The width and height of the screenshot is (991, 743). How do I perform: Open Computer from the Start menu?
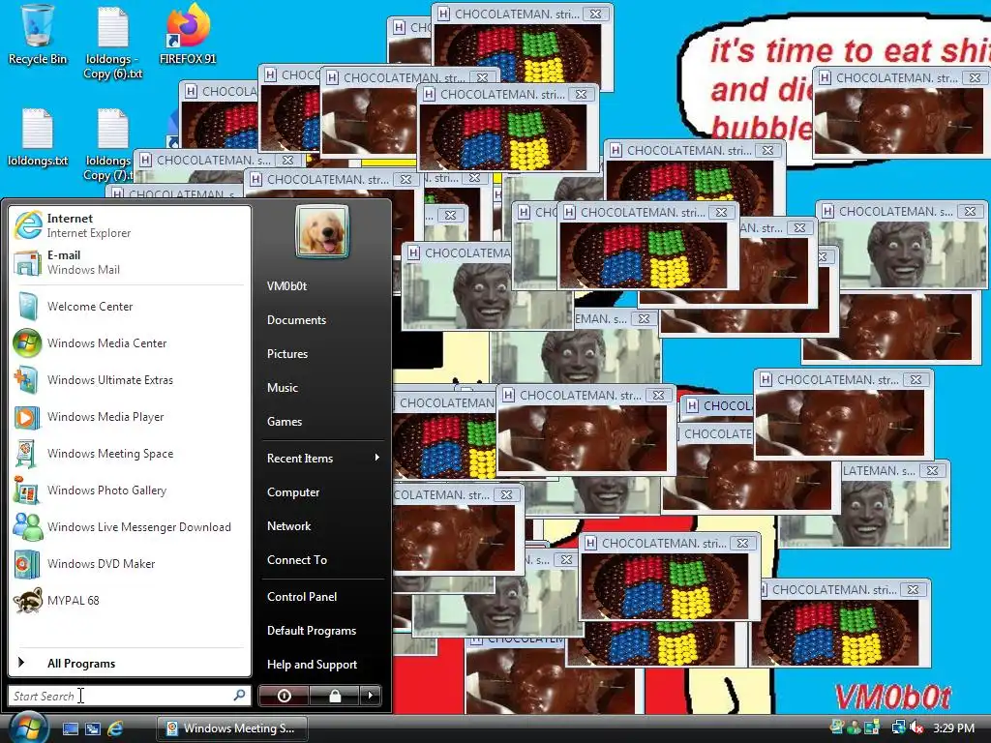323,492
